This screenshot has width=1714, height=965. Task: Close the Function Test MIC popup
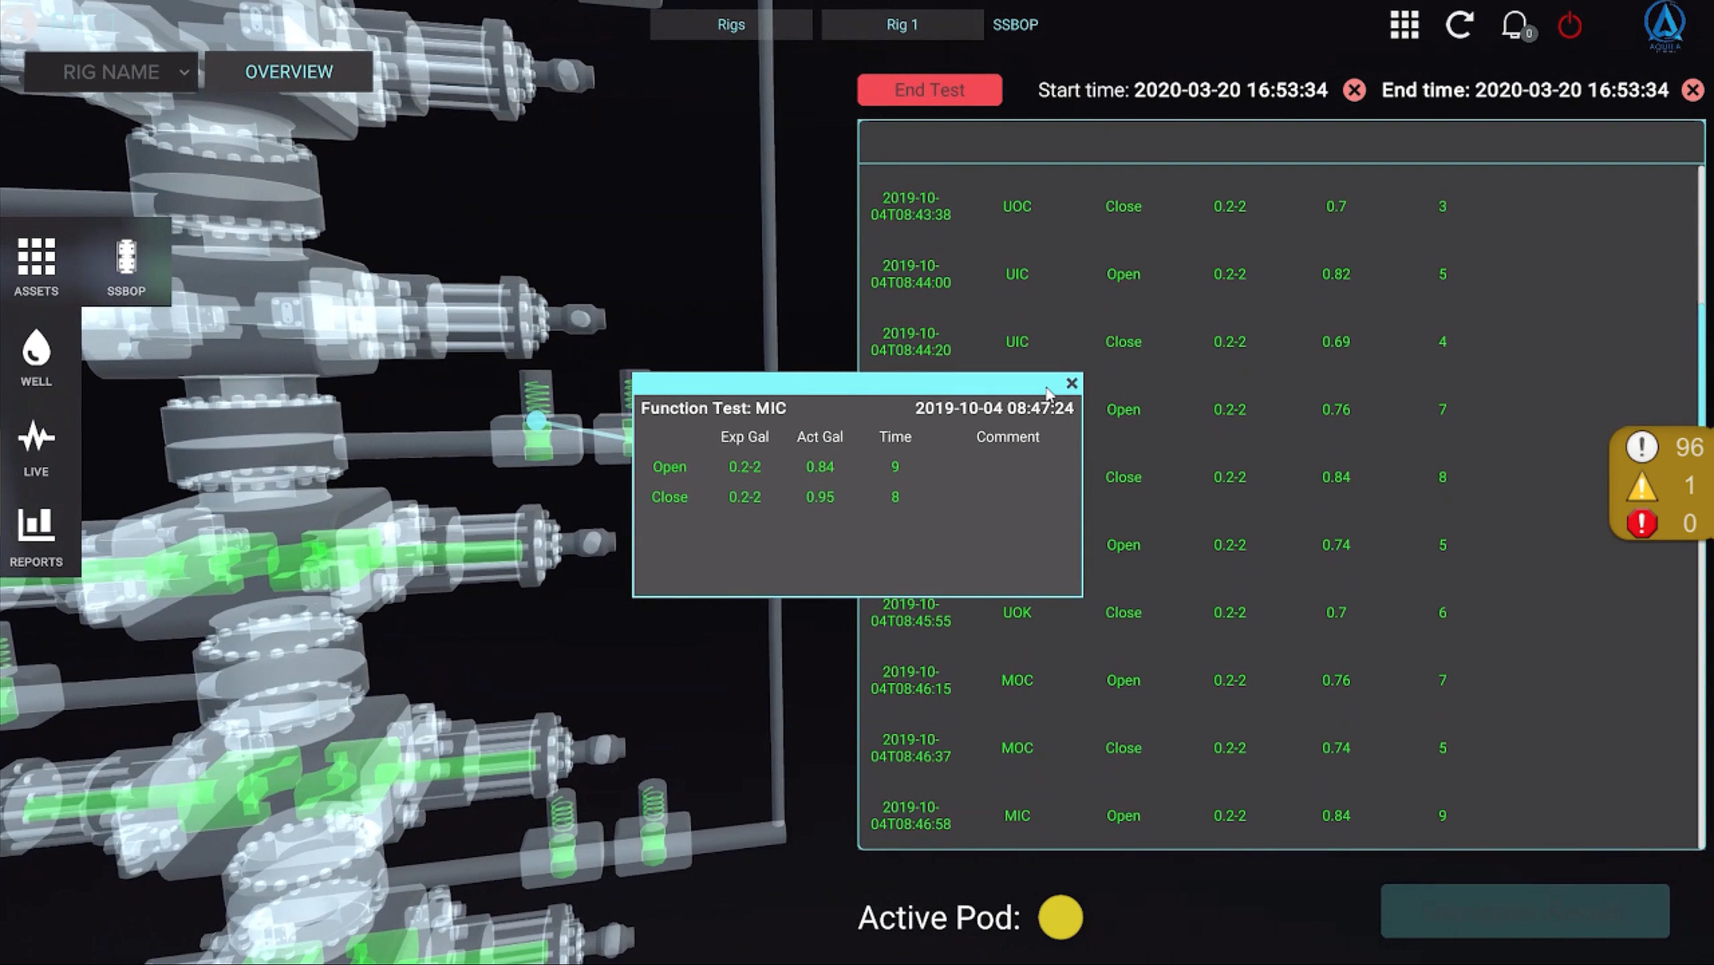coord(1072,383)
